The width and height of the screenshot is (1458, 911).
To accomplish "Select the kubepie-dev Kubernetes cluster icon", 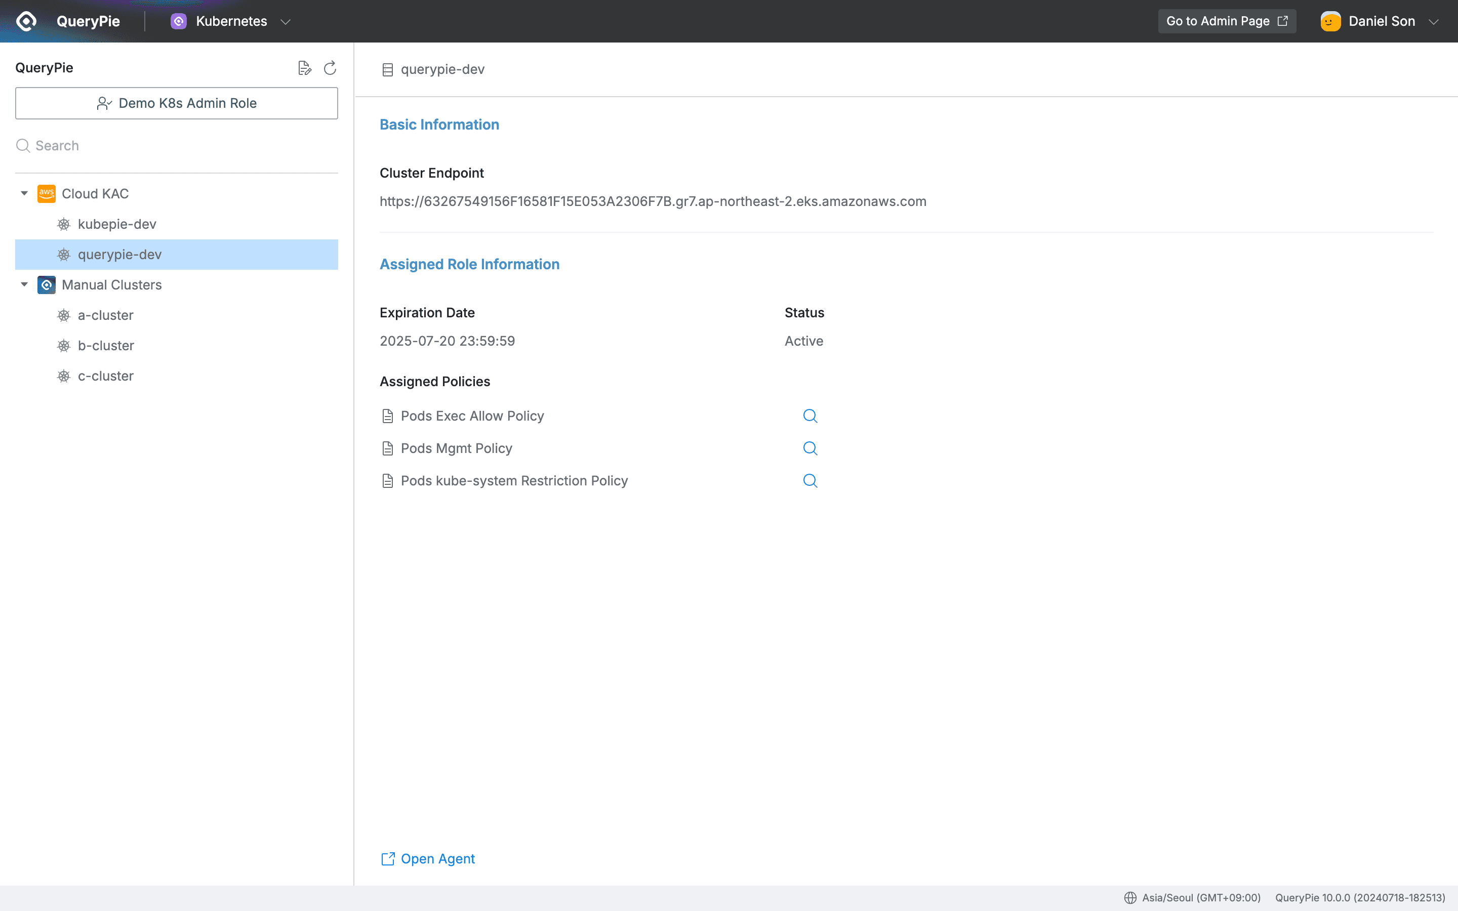I will (64, 224).
